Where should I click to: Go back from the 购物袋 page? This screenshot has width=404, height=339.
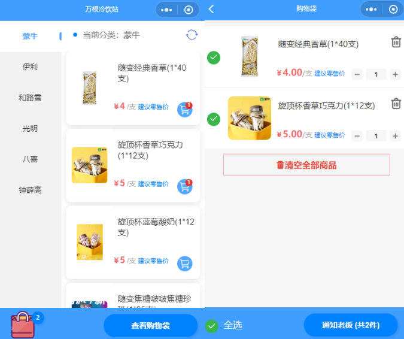pos(211,9)
